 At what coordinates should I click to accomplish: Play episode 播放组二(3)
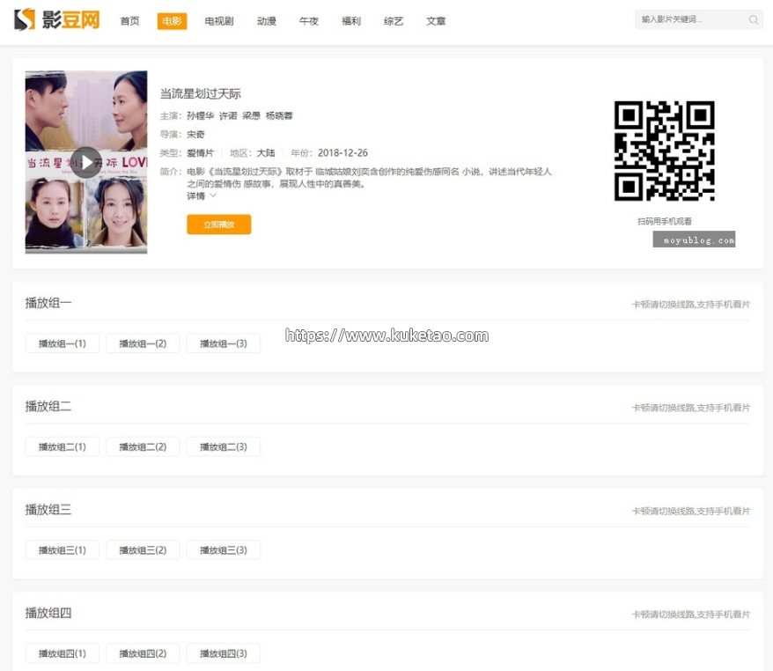[x=224, y=446]
